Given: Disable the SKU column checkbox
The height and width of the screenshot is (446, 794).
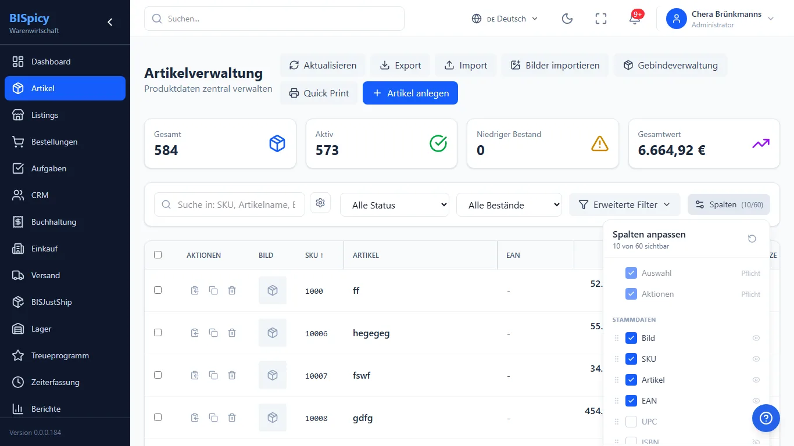Looking at the screenshot, I should (x=631, y=359).
